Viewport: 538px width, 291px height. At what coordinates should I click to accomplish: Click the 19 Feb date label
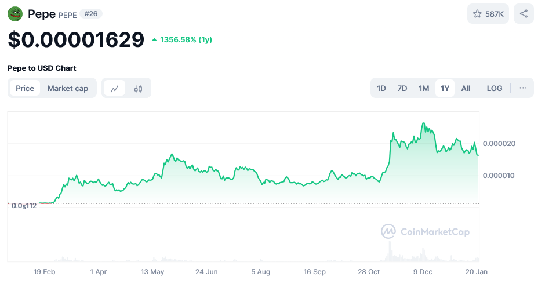[44, 272]
